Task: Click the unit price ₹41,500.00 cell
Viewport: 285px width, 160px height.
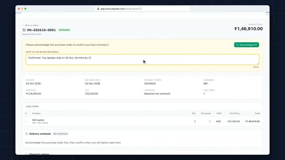Action: [x=233, y=121]
